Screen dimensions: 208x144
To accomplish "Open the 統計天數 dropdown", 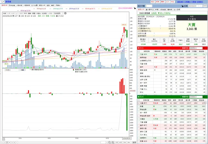I will [x=149, y=6].
